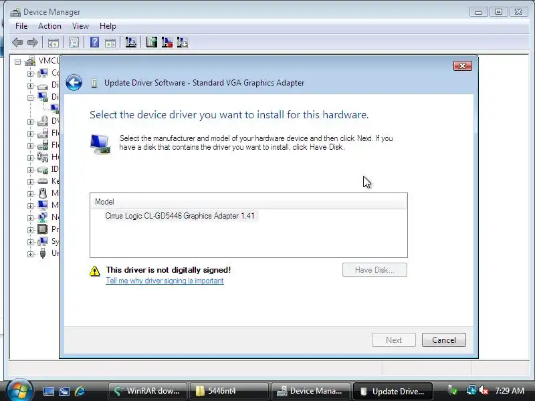
Task: Expand the Mice category node
Action: pos(30,194)
